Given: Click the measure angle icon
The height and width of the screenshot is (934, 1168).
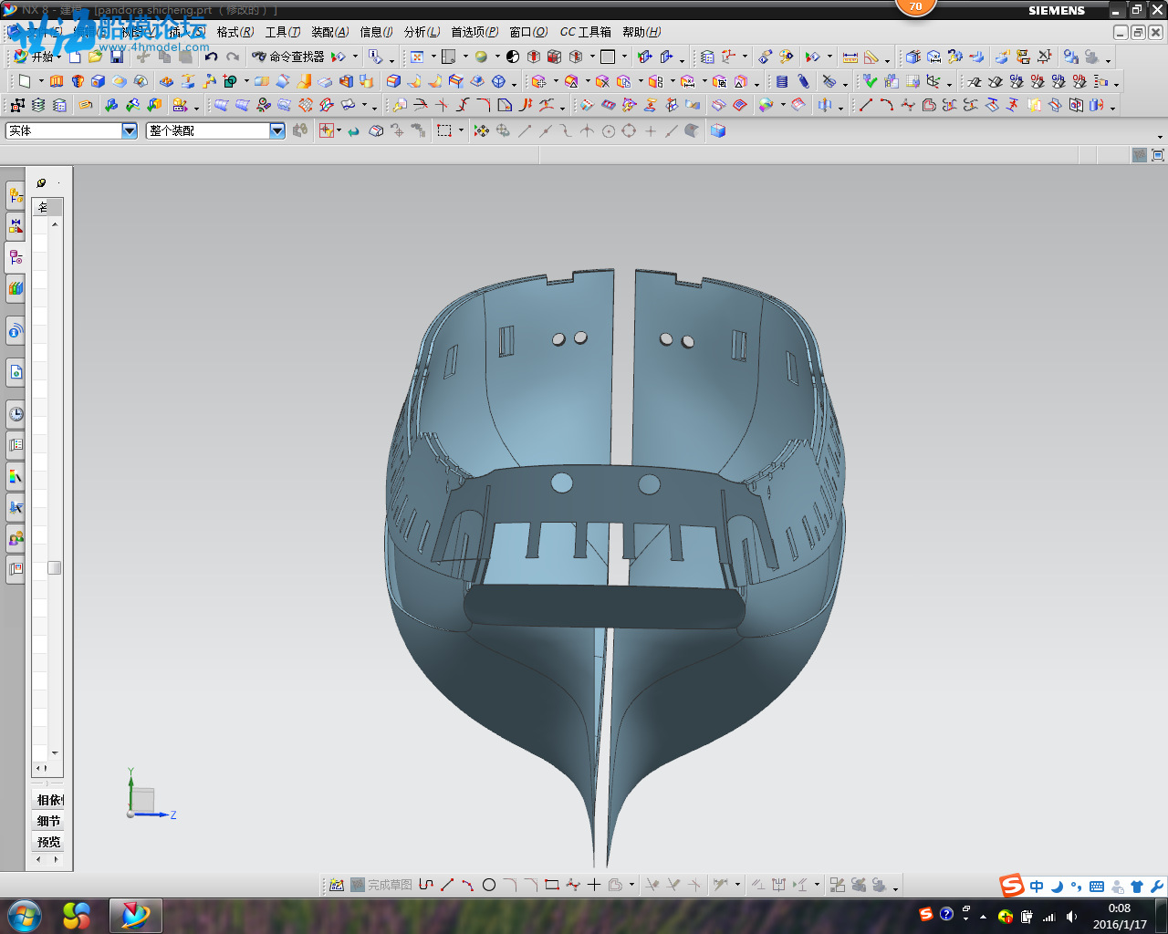Looking at the screenshot, I should click(871, 57).
